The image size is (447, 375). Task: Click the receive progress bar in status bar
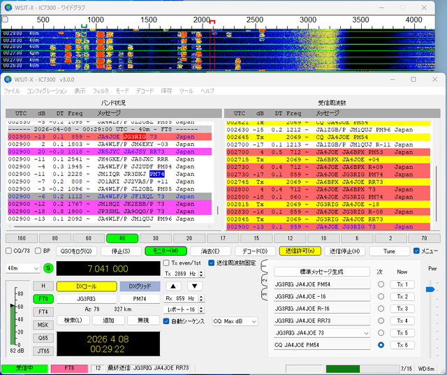pos(362,369)
